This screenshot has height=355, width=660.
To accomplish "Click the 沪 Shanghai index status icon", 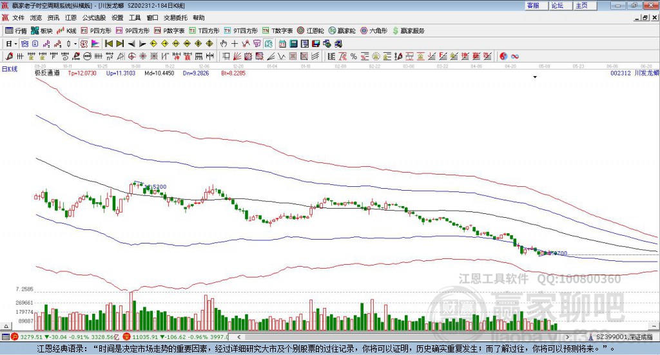I will [15, 337].
